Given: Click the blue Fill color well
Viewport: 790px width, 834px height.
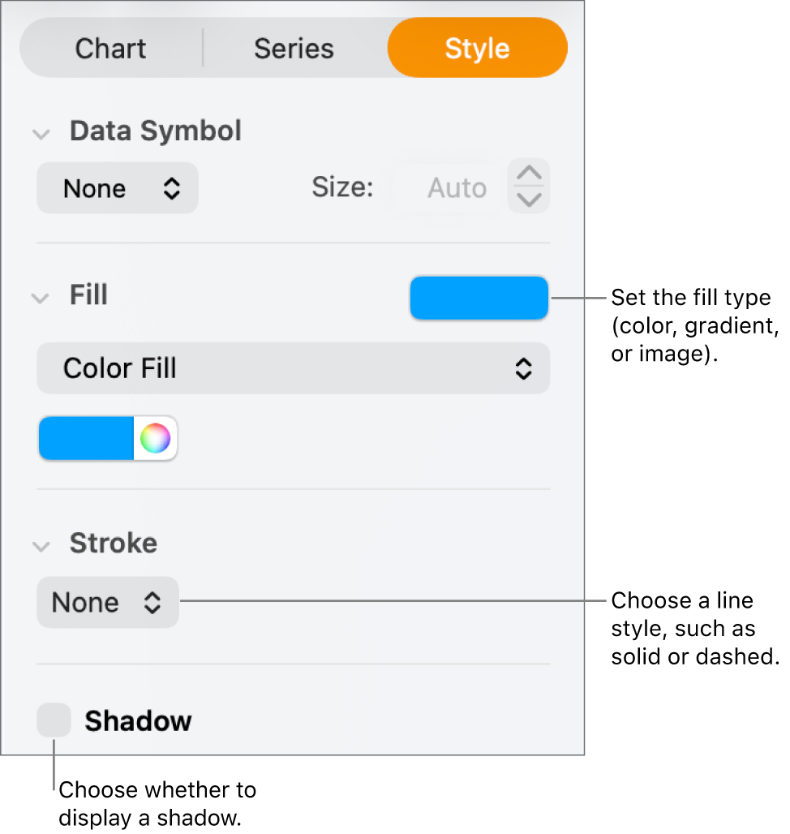Looking at the screenshot, I should (479, 298).
